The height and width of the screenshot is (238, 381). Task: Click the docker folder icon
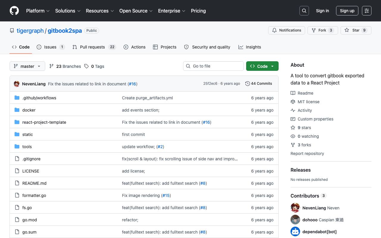(x=17, y=110)
